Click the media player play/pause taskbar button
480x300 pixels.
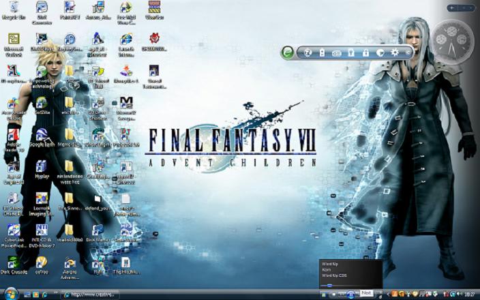pyautogui.click(x=351, y=295)
